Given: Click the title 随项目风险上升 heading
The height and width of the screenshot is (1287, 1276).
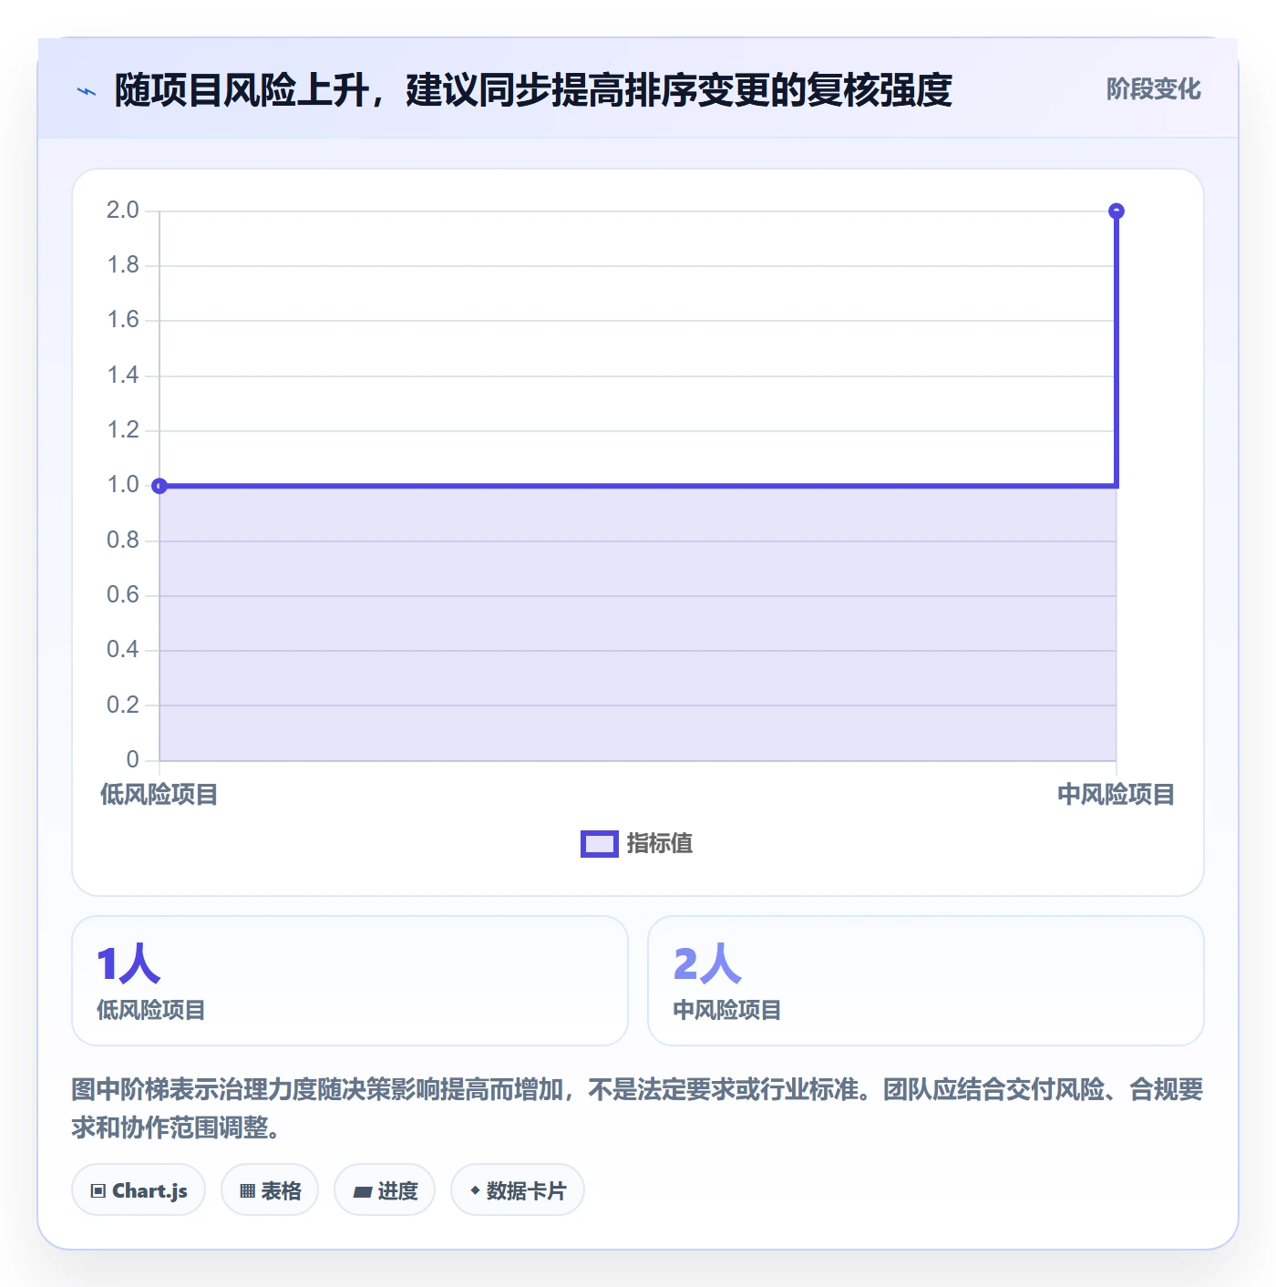Looking at the screenshot, I should coord(533,90).
